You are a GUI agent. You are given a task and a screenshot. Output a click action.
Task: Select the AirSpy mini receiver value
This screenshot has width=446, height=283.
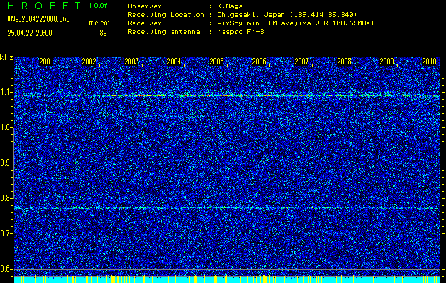click(295, 23)
